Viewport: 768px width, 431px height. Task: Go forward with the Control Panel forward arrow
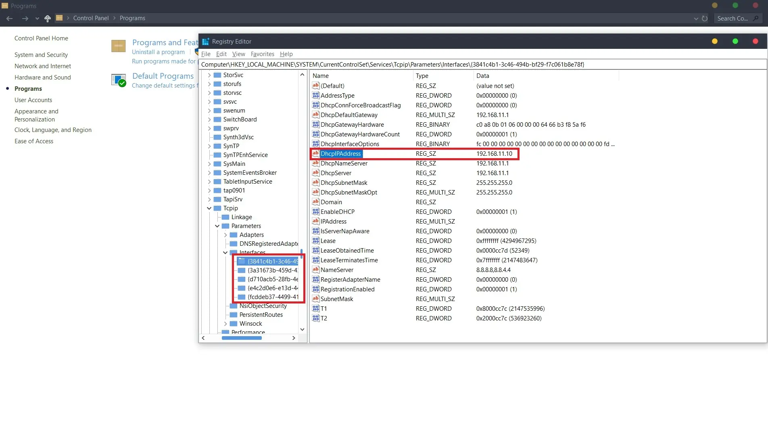25,18
